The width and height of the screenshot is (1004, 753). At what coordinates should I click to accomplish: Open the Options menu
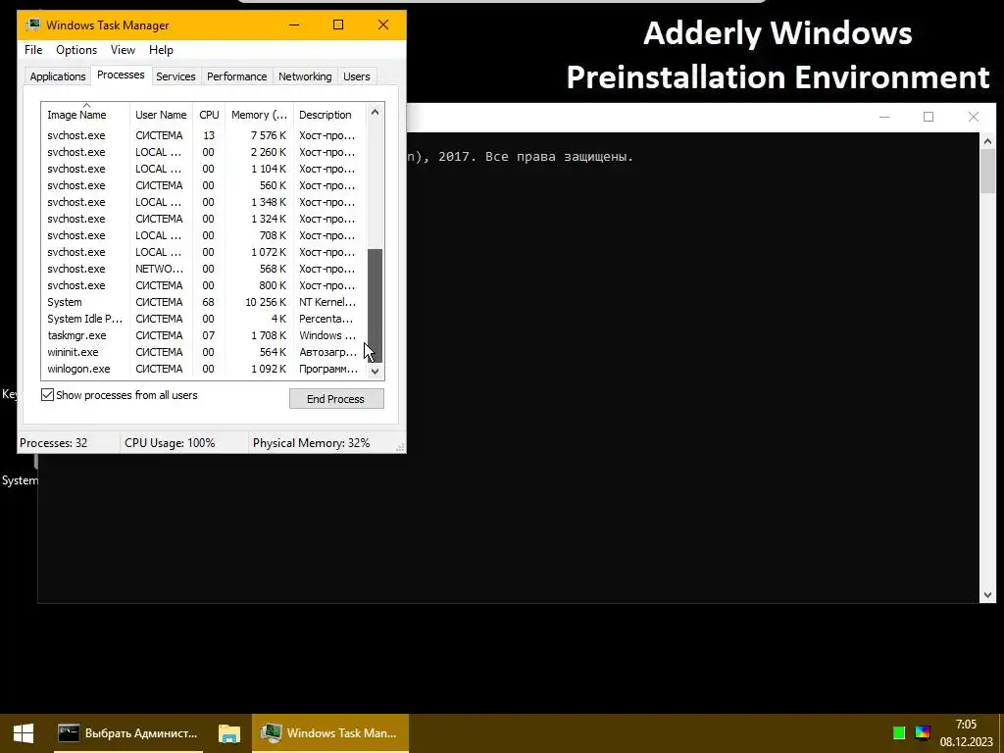(x=76, y=50)
